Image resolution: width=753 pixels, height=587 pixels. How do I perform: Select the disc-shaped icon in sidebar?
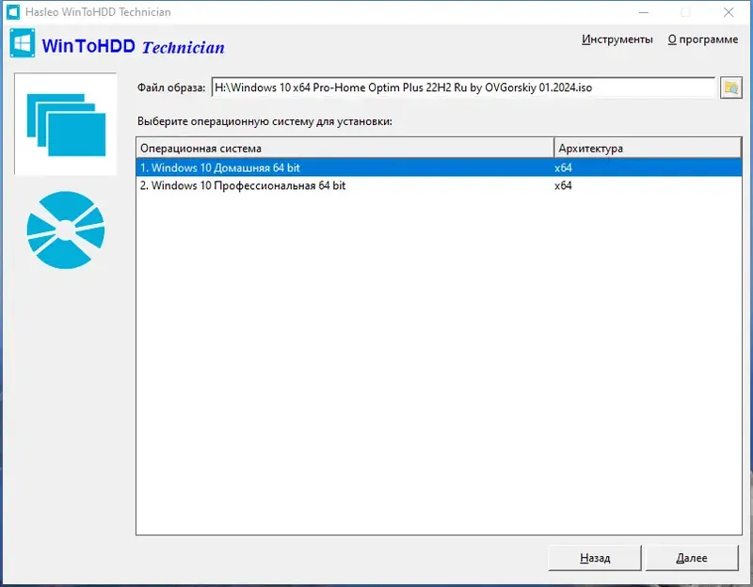pos(66,230)
